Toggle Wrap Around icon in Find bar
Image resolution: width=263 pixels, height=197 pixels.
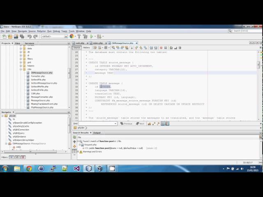pyautogui.click(x=167, y=124)
